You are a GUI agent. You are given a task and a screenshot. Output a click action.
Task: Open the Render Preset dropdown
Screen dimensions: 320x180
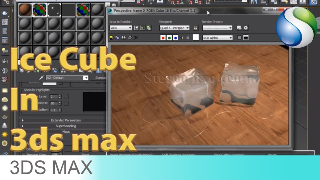pyautogui.click(x=217, y=28)
